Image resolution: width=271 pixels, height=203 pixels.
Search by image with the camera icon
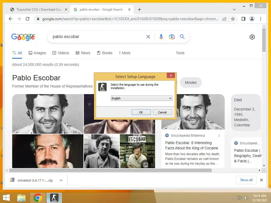pos(171,37)
